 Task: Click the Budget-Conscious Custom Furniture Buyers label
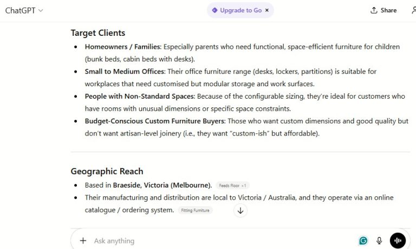pyautogui.click(x=154, y=121)
